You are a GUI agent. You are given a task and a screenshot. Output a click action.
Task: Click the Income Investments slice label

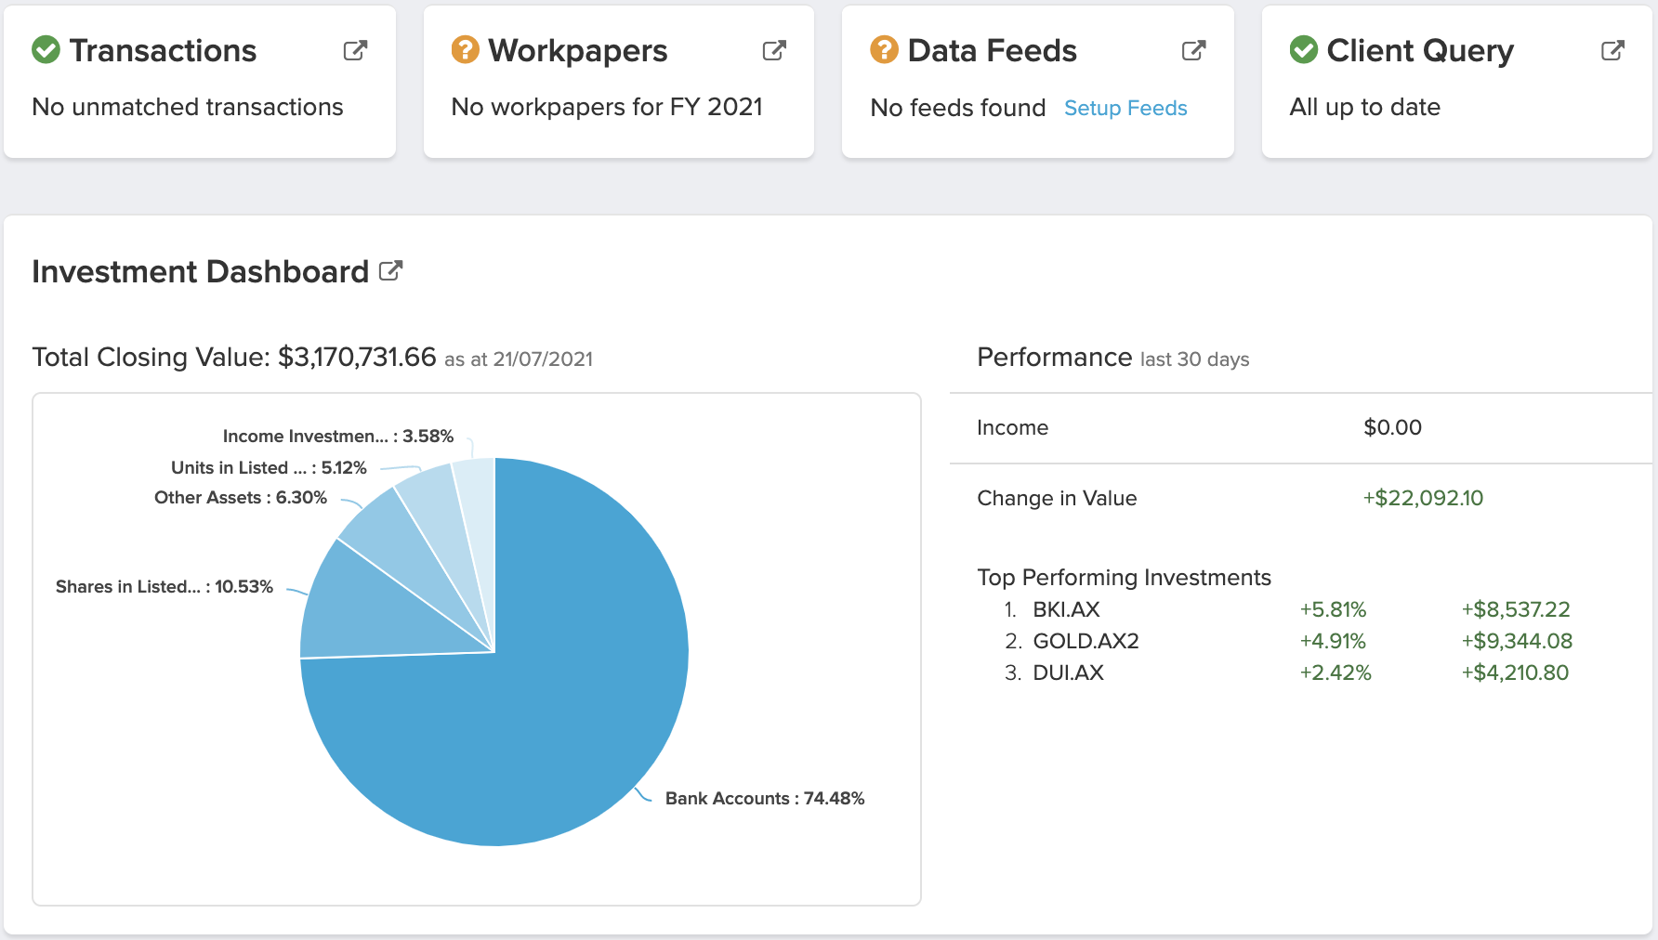337,435
